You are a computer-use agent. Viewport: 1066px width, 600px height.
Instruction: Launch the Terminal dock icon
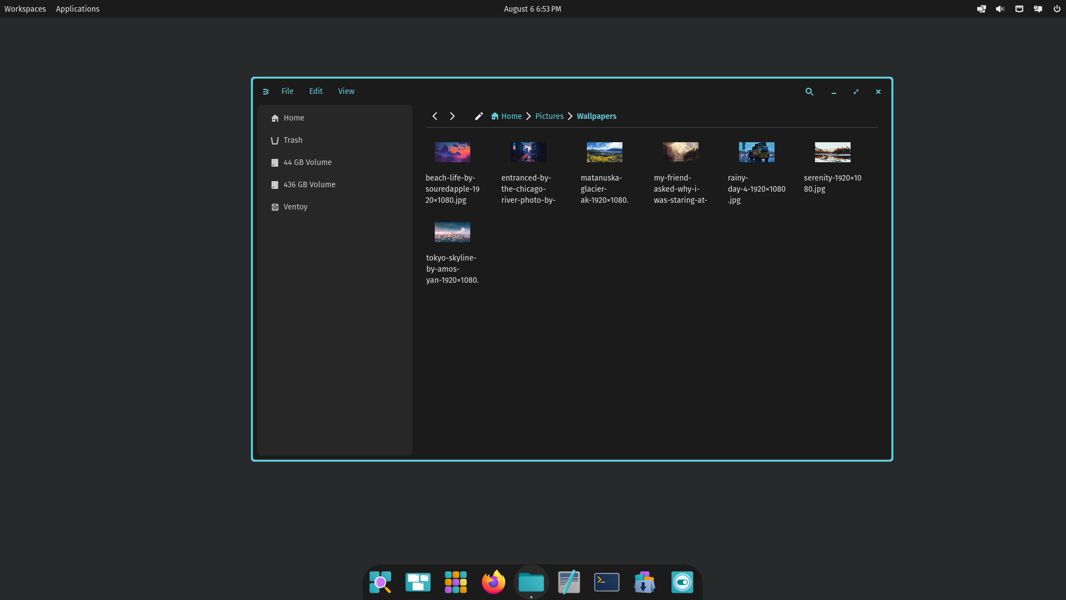607,582
